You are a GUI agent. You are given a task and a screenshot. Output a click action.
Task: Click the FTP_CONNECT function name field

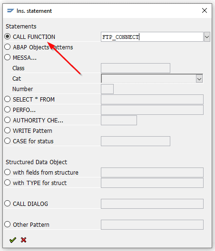[152, 37]
